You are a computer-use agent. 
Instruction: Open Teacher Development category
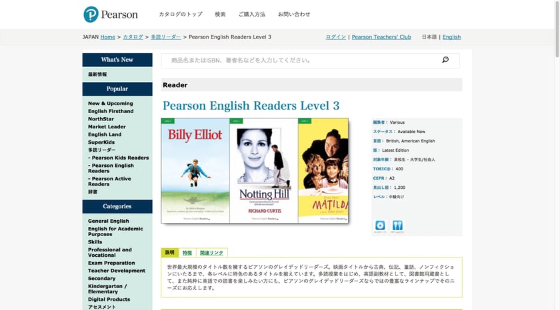[117, 271]
